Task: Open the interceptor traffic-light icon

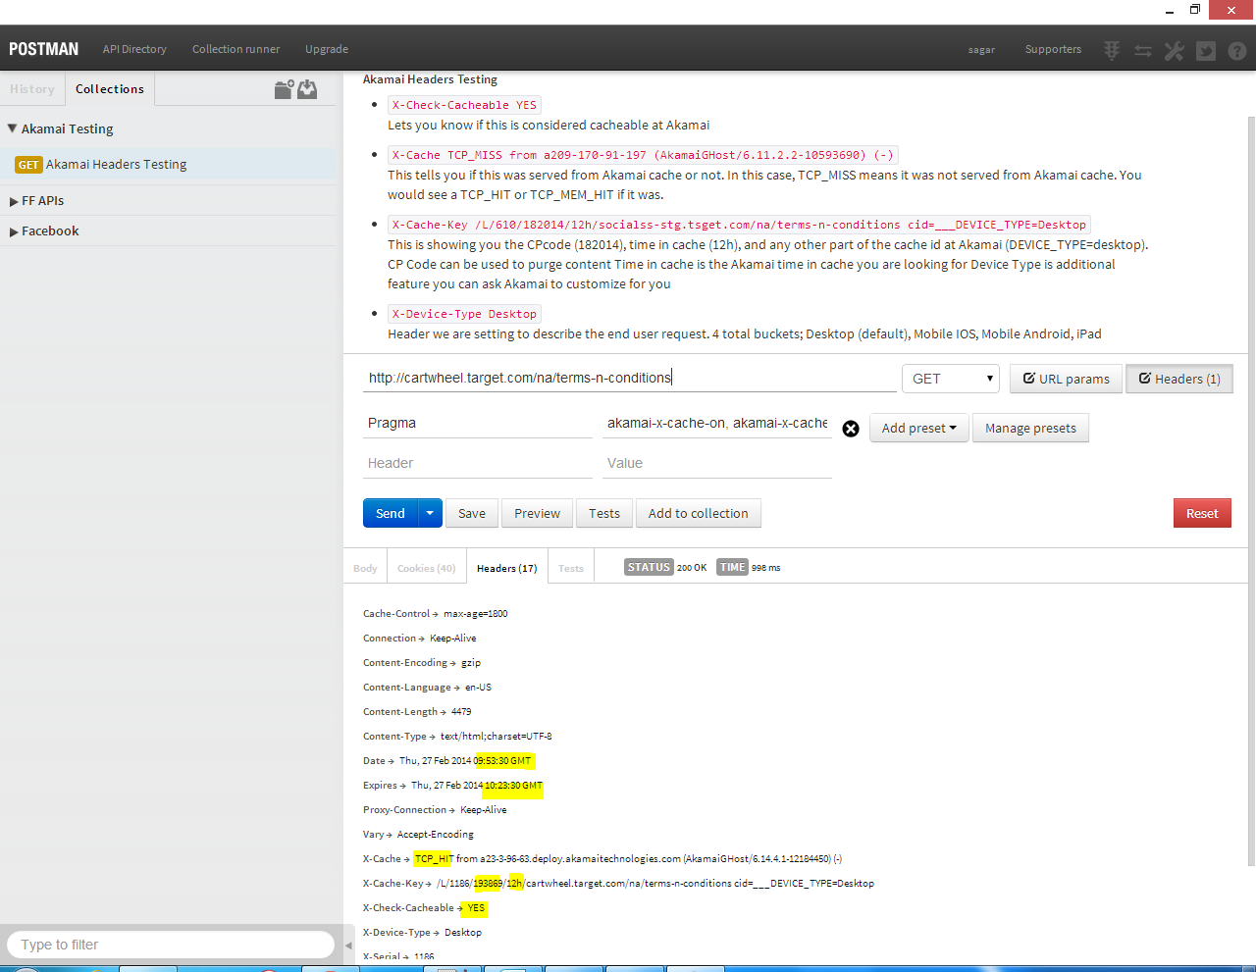Action: click(x=1112, y=50)
